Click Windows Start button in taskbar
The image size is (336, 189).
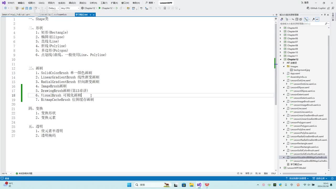click(129, 185)
